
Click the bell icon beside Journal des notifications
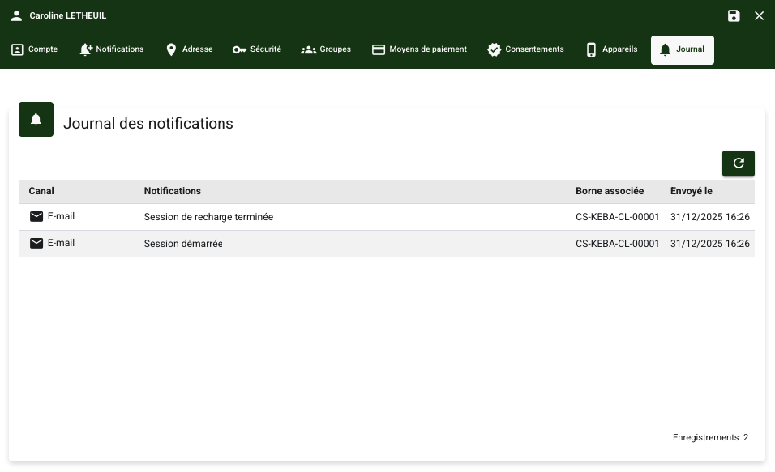(x=36, y=120)
